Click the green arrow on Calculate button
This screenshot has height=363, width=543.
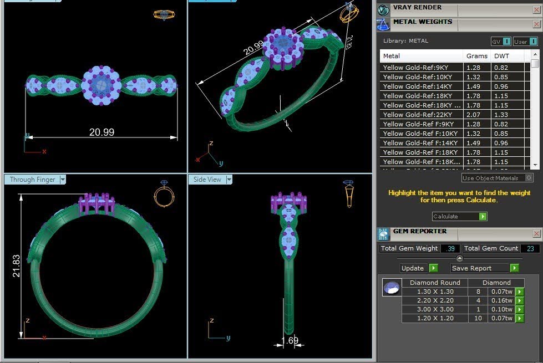click(x=483, y=216)
